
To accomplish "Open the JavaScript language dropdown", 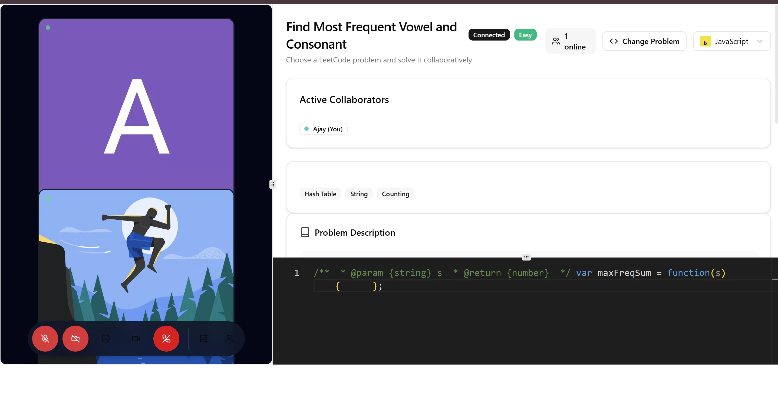I will [731, 41].
